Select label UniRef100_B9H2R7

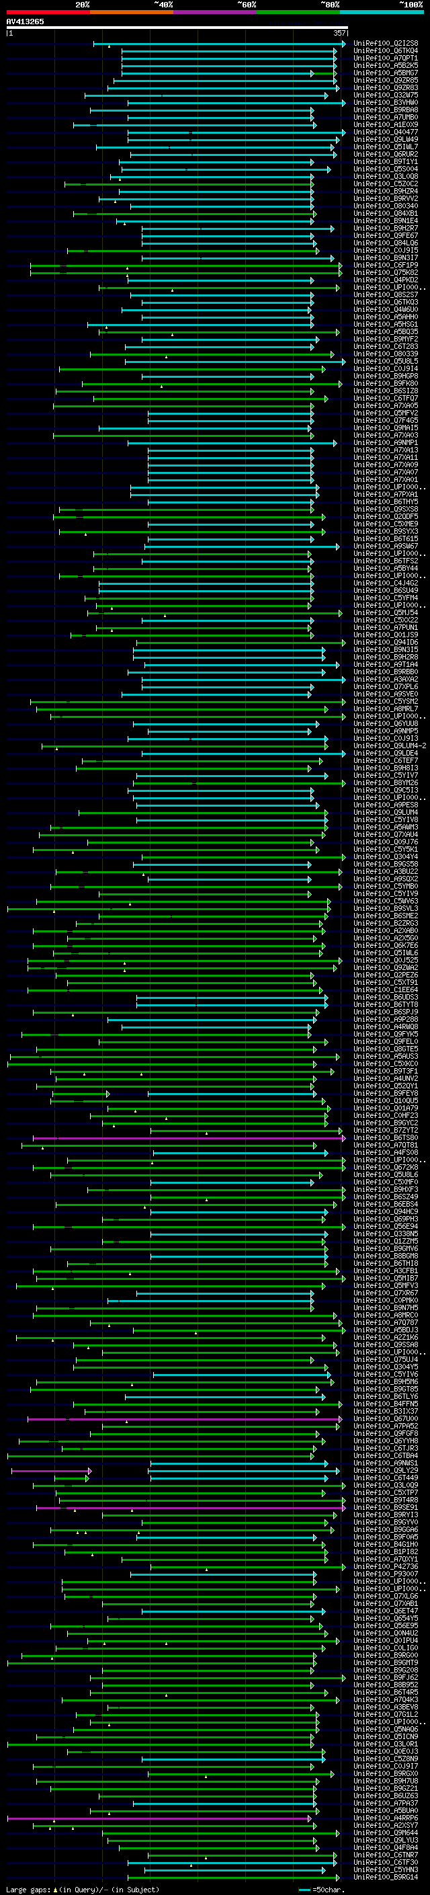(x=386, y=229)
